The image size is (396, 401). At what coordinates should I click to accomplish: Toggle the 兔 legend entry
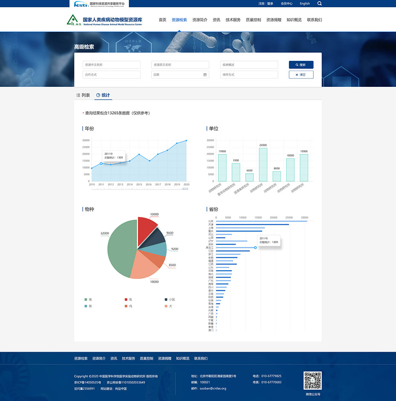pyautogui.click(x=128, y=300)
